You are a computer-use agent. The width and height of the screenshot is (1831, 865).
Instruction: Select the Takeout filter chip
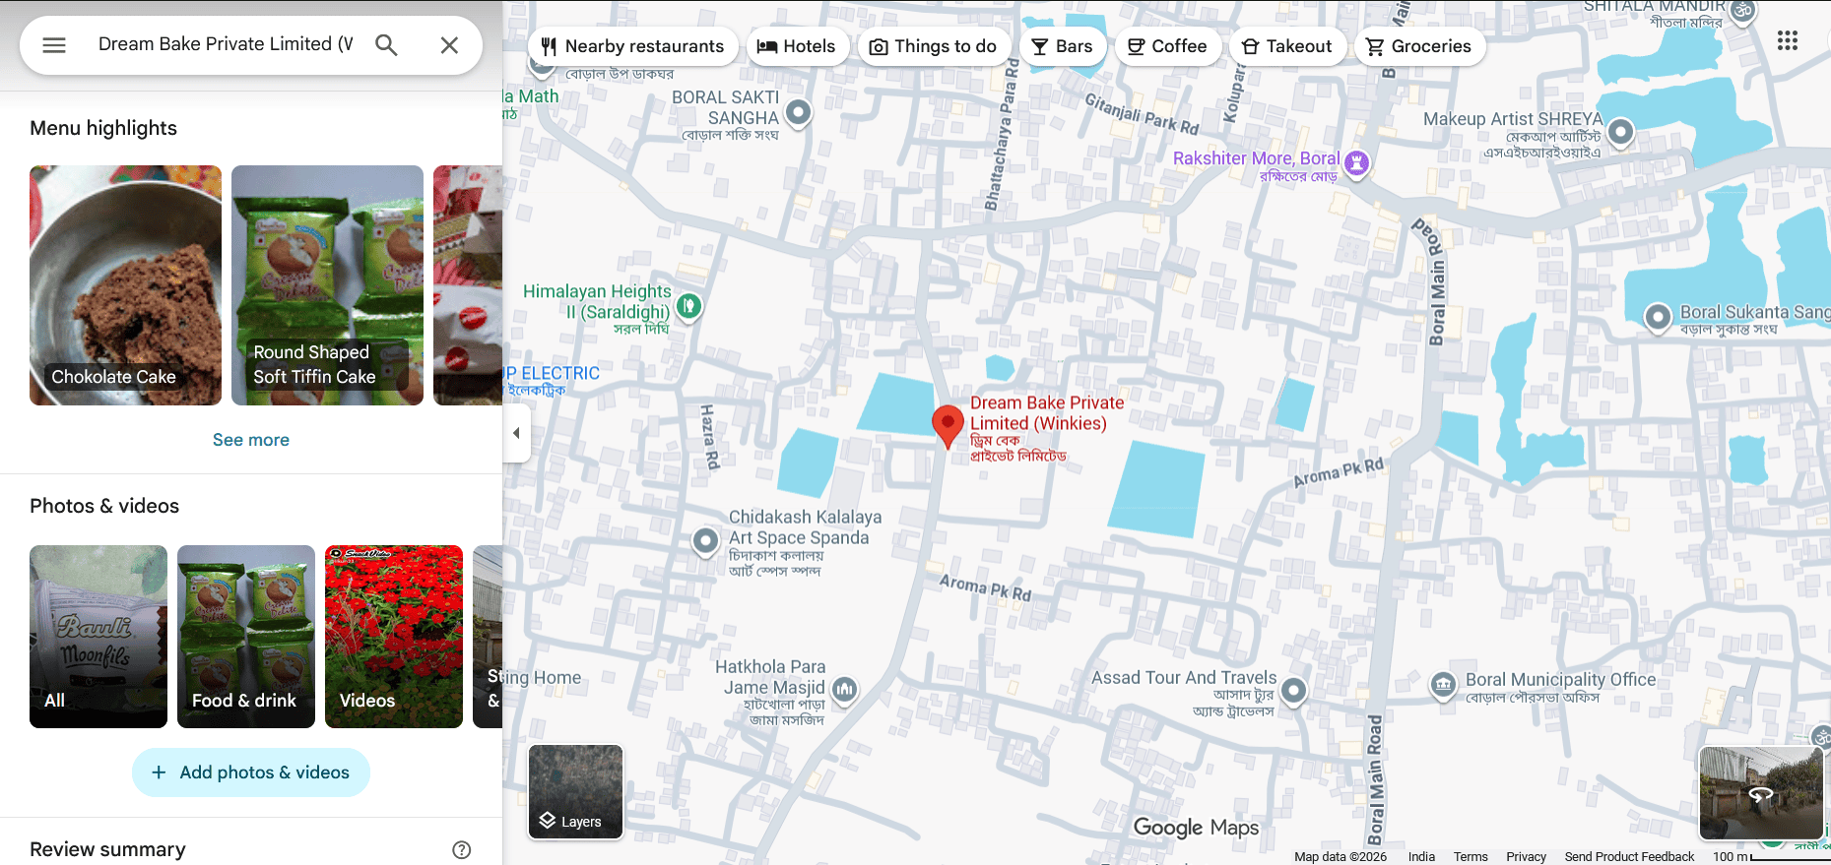1288,46
